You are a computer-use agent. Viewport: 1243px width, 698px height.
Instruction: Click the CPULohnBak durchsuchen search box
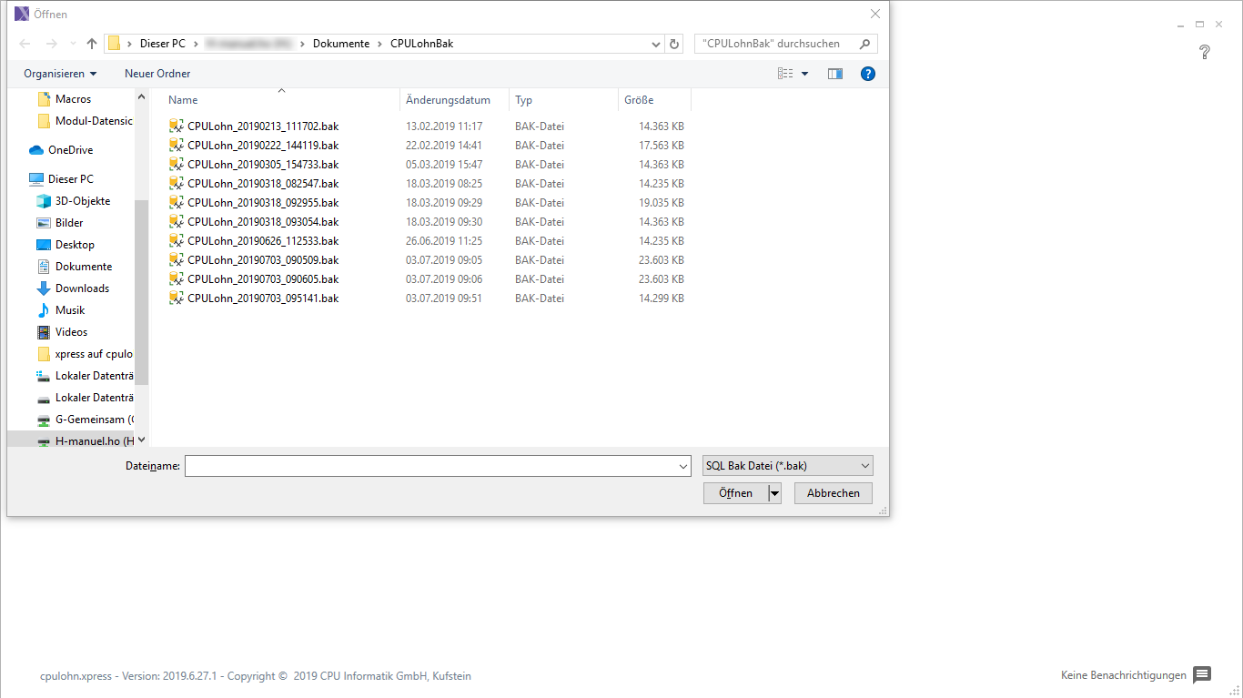(x=785, y=44)
